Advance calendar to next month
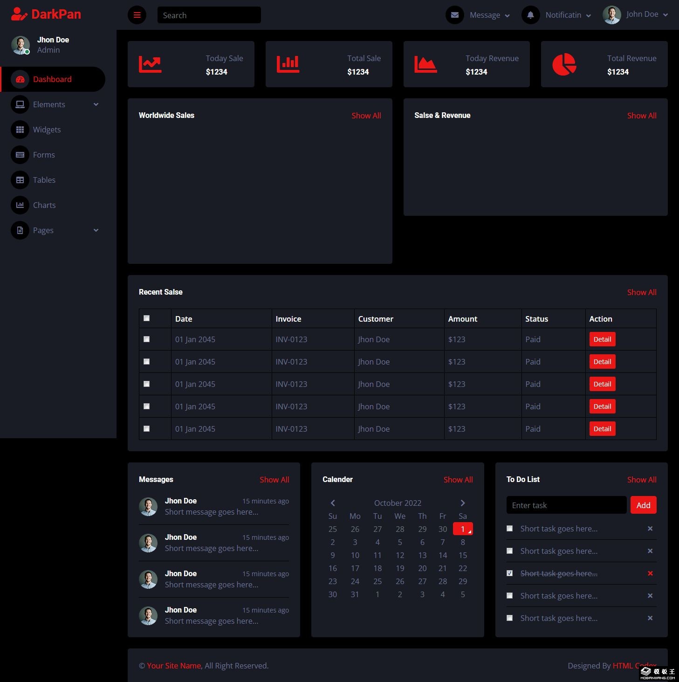 [462, 503]
